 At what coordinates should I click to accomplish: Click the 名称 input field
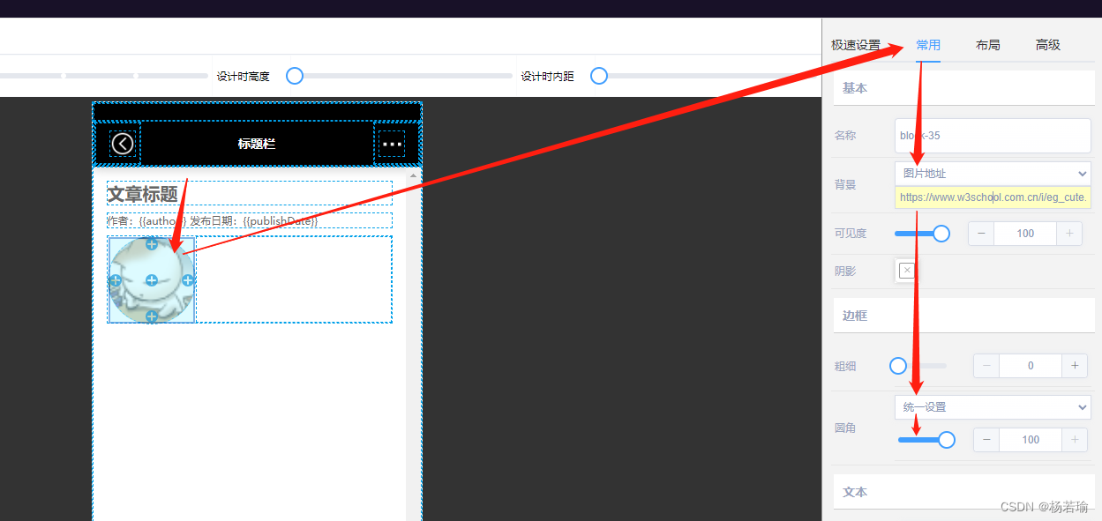click(993, 136)
